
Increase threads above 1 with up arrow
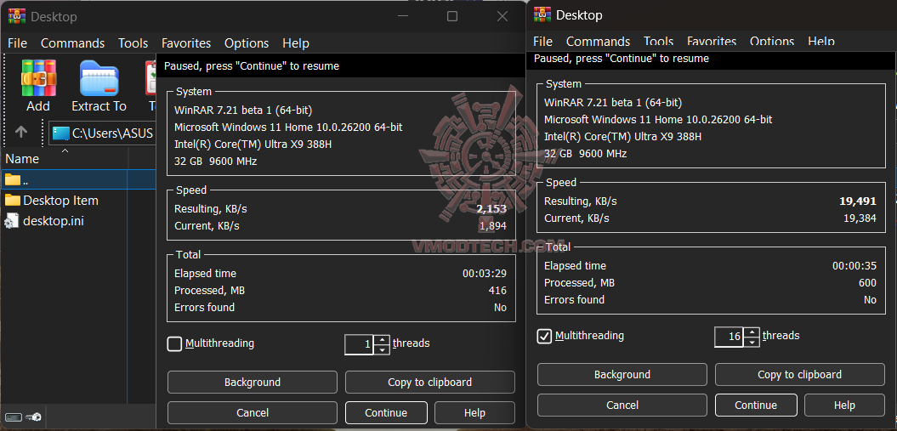[x=382, y=340]
